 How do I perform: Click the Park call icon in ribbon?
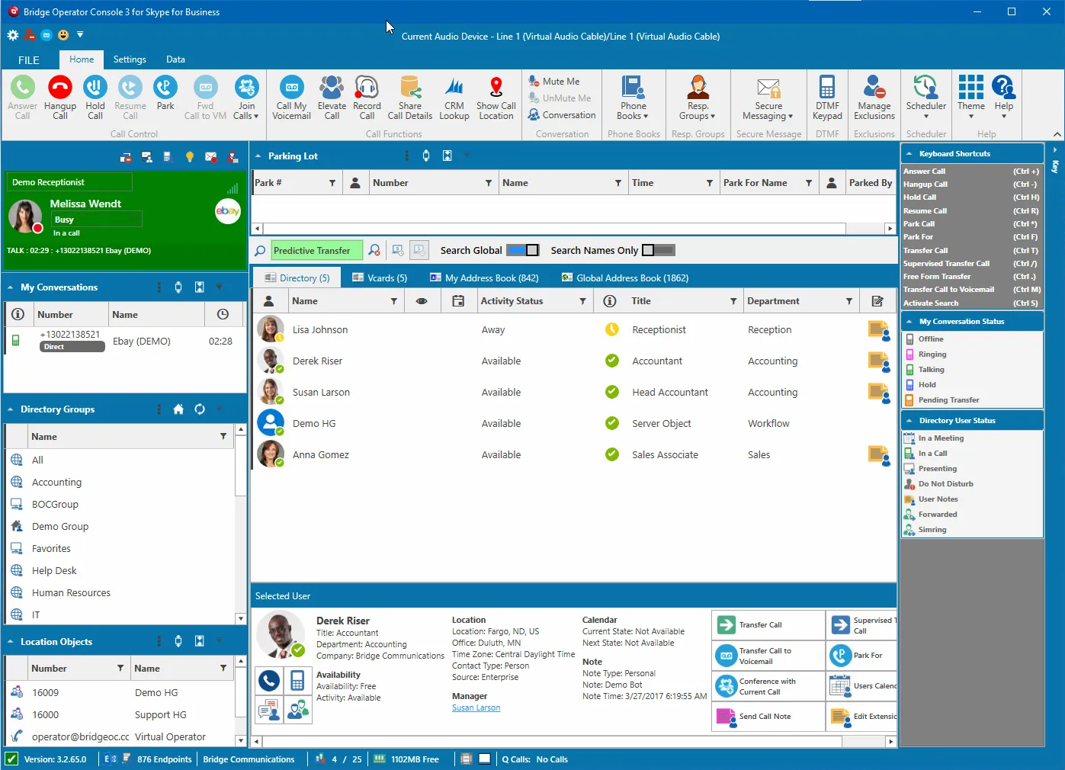coord(165,88)
